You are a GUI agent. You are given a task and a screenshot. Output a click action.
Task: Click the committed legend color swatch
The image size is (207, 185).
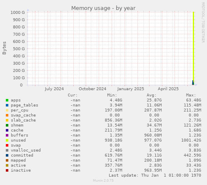(x=7, y=155)
